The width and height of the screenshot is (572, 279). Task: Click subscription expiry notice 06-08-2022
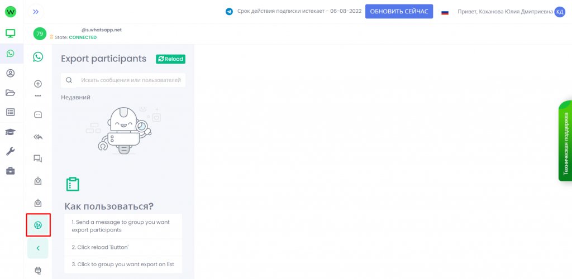click(x=299, y=11)
